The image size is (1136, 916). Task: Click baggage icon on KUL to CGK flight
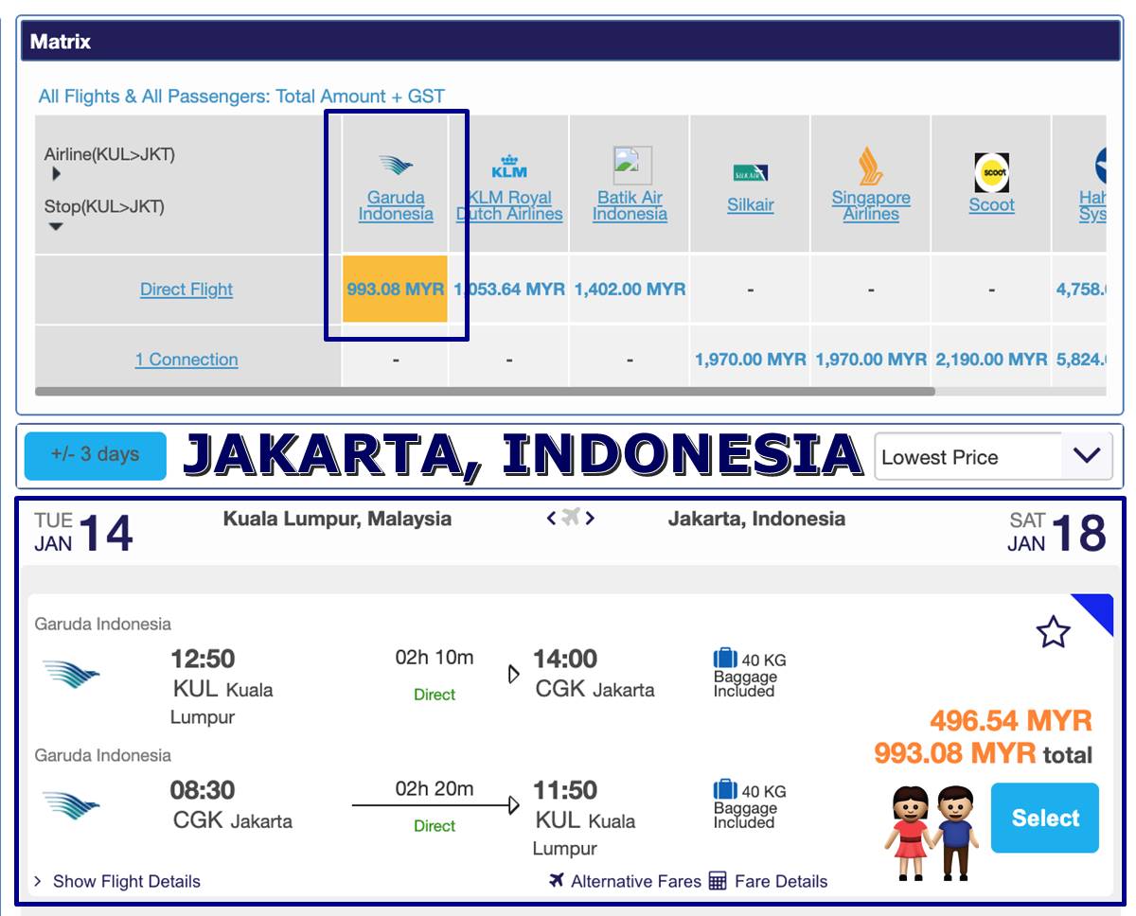[725, 659]
